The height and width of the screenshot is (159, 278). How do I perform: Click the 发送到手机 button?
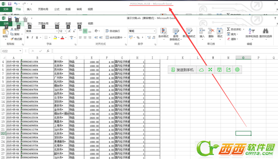pyautogui.click(x=182, y=70)
